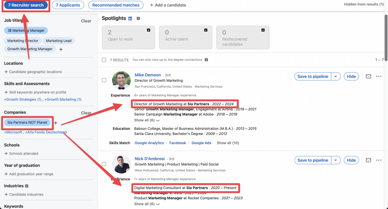
Task: Check the Nick D'Ambrosi candidate checkbox
Action: click(x=104, y=164)
